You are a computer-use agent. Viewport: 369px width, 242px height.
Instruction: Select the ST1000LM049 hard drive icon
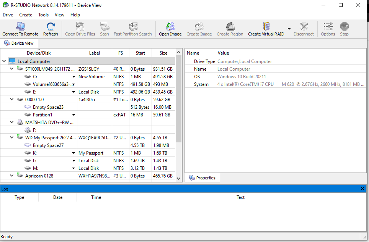click(x=20, y=69)
